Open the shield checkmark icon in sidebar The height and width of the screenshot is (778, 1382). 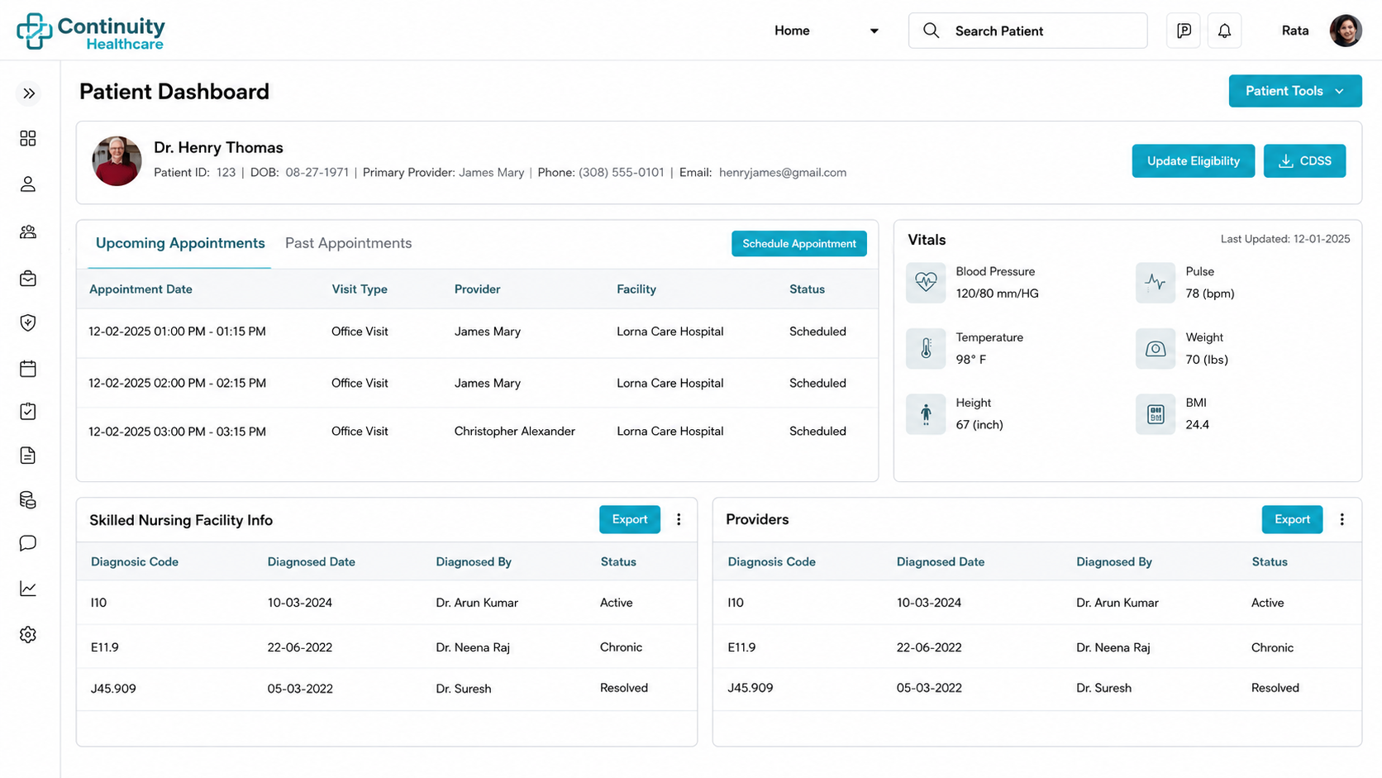click(28, 322)
